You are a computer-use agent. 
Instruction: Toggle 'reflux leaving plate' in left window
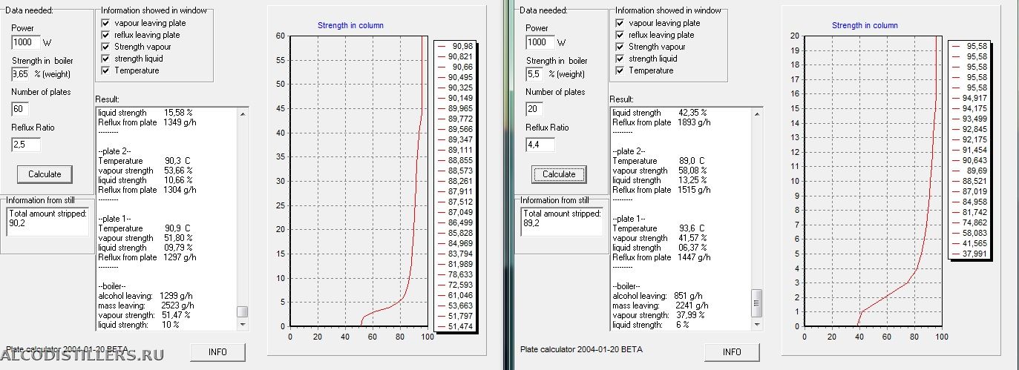[106, 35]
